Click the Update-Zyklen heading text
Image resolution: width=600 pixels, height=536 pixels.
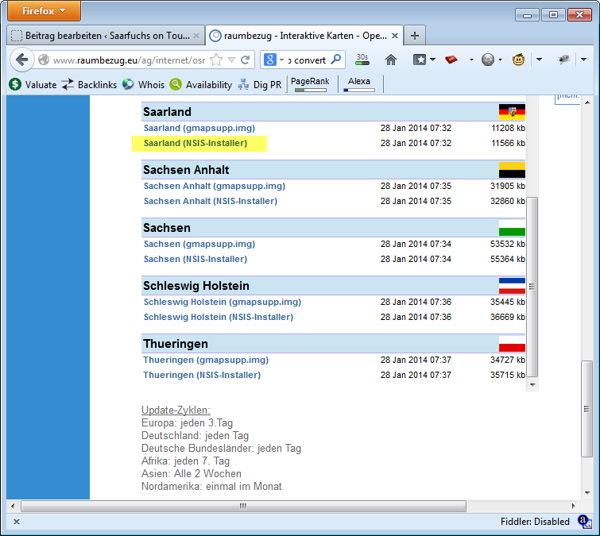pos(176,411)
